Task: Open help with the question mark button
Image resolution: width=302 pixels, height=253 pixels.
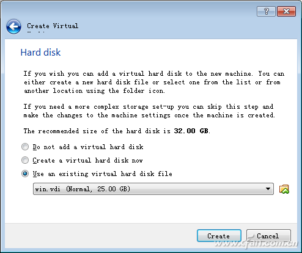Action: [266, 11]
